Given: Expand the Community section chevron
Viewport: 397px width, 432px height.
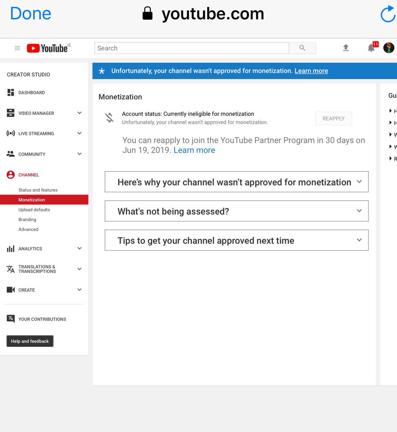Looking at the screenshot, I should (80, 154).
